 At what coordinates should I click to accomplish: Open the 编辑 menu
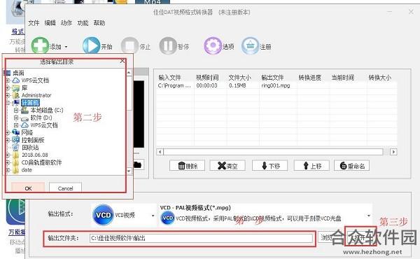(x=50, y=23)
